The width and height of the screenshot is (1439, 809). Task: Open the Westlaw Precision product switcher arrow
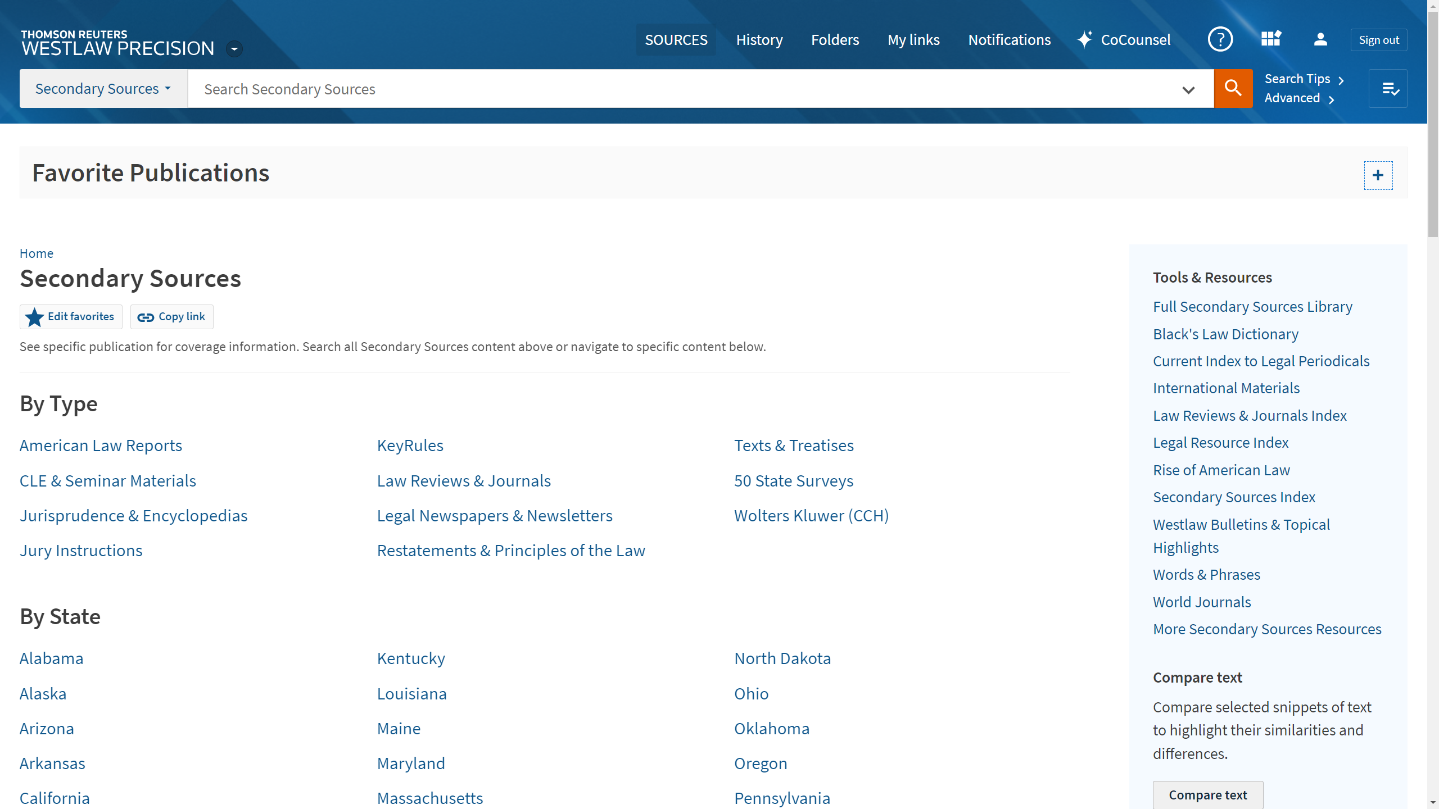(234, 49)
